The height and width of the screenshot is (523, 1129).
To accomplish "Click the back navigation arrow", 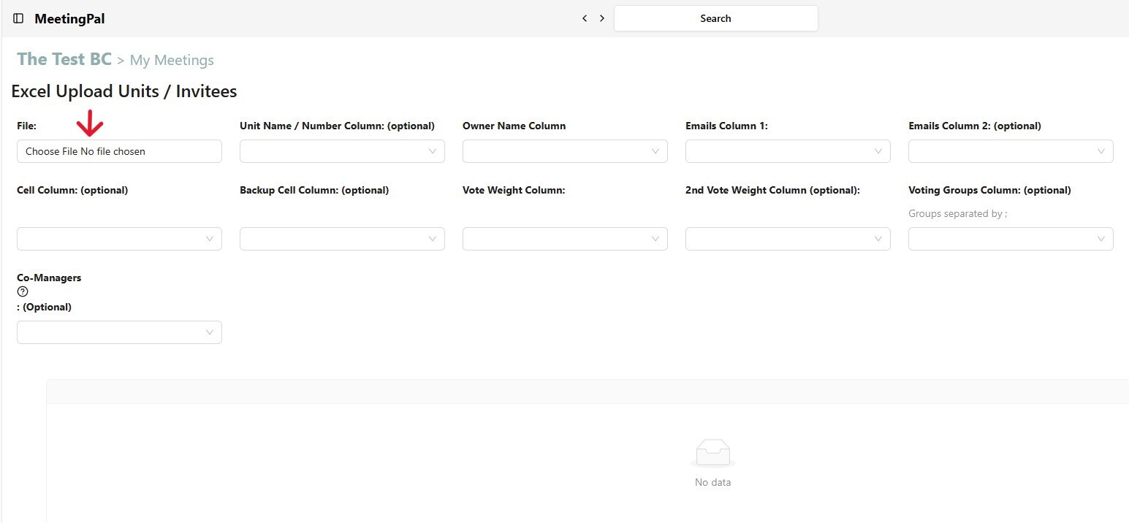I will coord(585,18).
